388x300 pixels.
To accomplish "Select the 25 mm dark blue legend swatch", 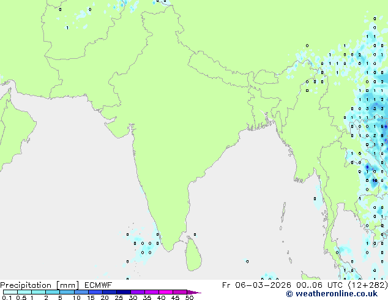I will tap(124, 292).
